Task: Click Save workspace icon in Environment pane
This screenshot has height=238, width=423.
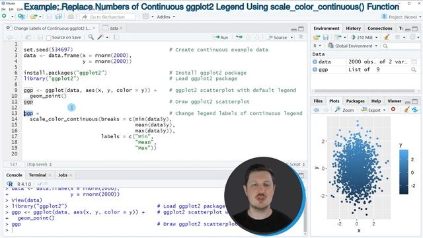Action: [x=326, y=37]
